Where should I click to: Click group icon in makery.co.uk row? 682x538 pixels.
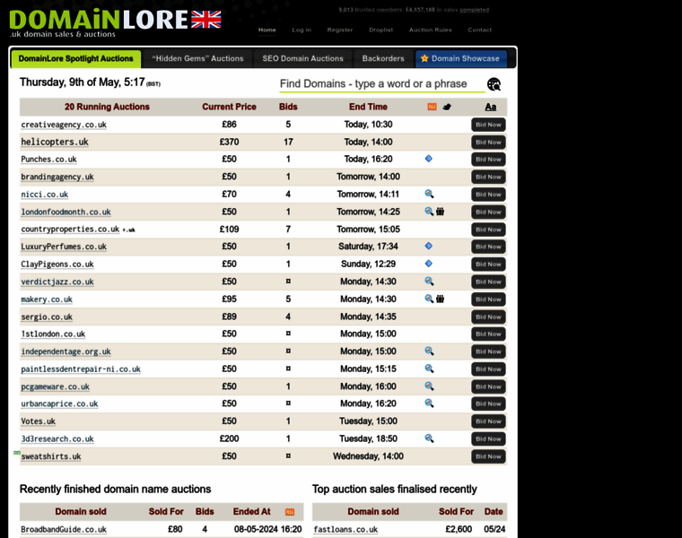click(441, 299)
